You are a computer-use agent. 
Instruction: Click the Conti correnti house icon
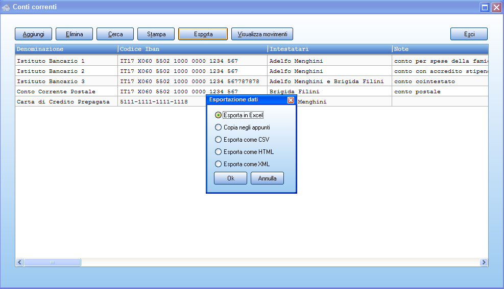6,7
